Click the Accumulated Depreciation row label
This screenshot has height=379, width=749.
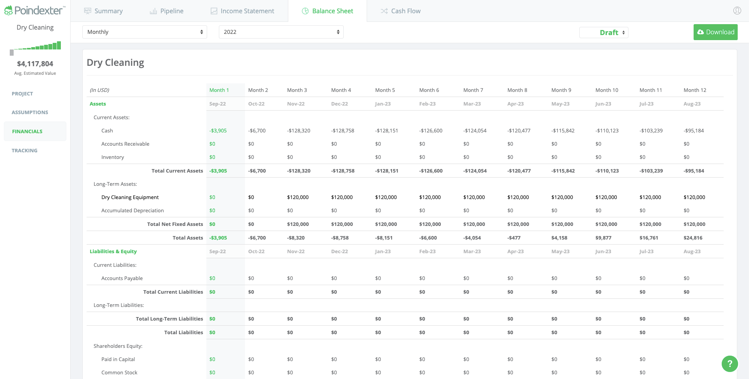tap(133, 210)
